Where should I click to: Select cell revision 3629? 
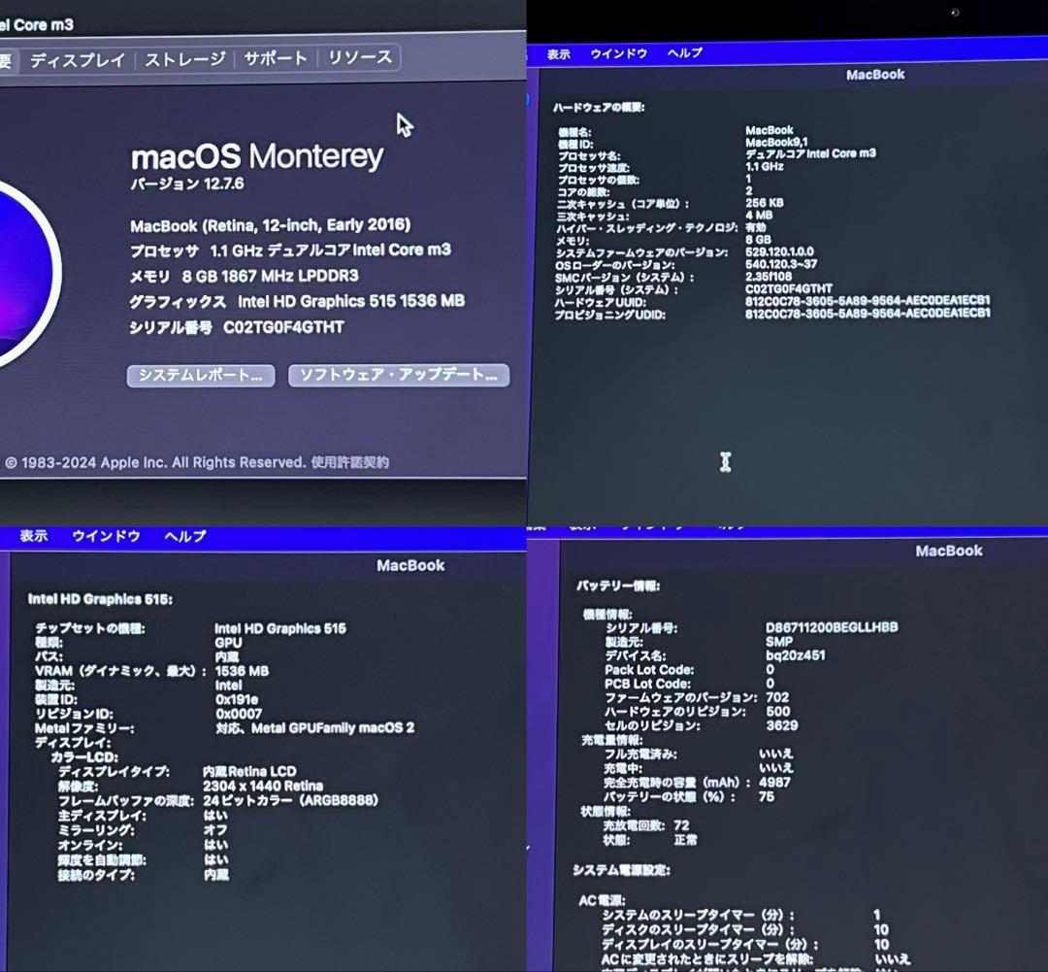click(781, 725)
